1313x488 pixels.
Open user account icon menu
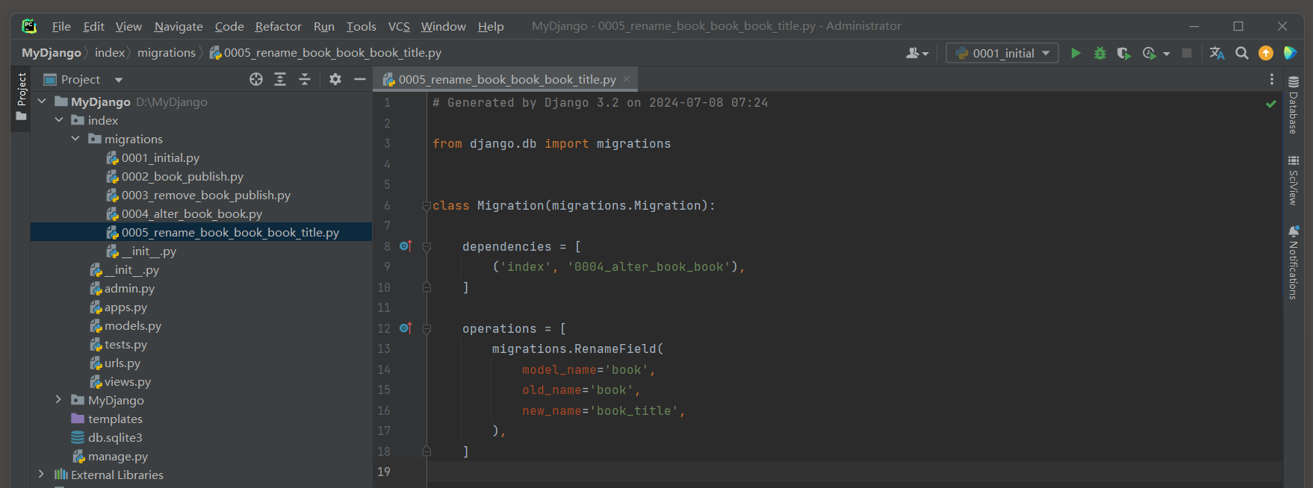pyautogui.click(x=916, y=53)
